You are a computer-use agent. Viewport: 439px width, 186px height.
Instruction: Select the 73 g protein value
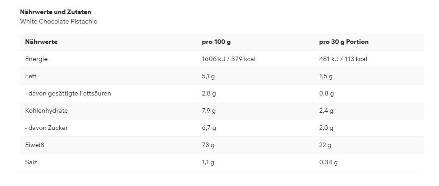[x=208, y=145]
